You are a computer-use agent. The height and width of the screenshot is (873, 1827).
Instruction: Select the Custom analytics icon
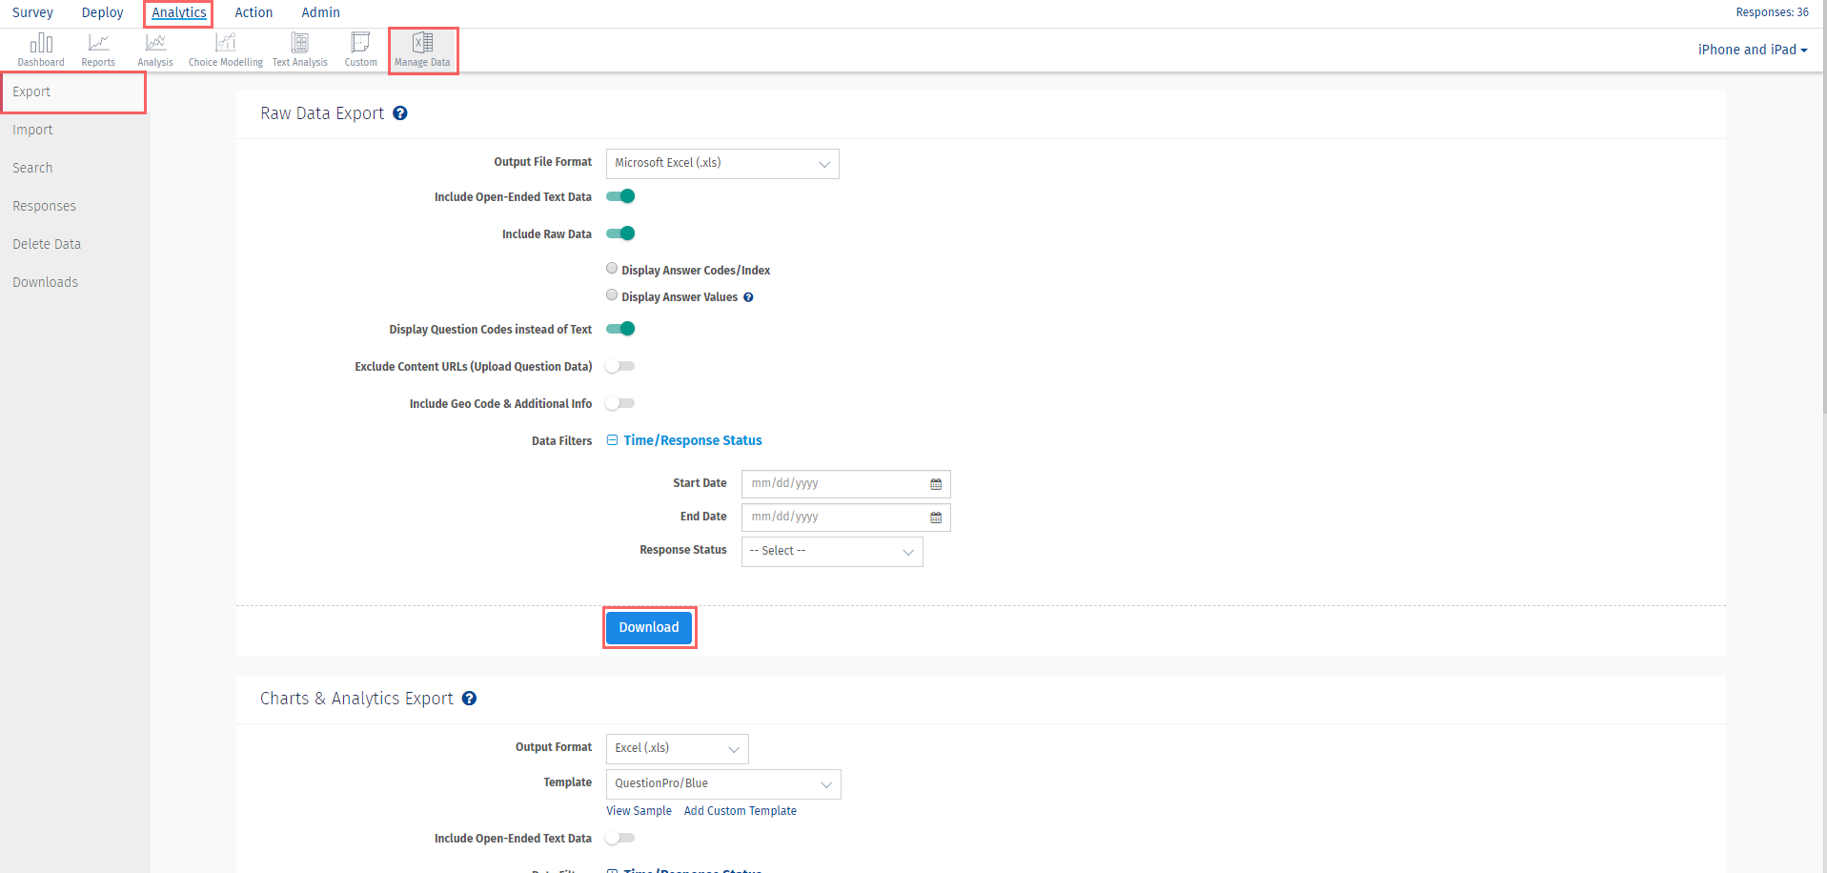(x=360, y=49)
